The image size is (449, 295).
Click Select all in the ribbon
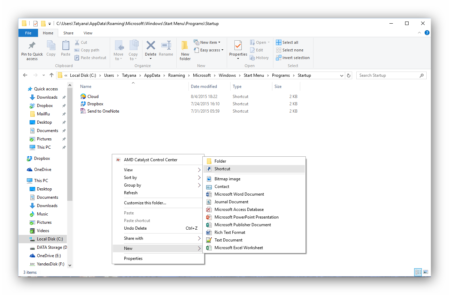pos(287,42)
